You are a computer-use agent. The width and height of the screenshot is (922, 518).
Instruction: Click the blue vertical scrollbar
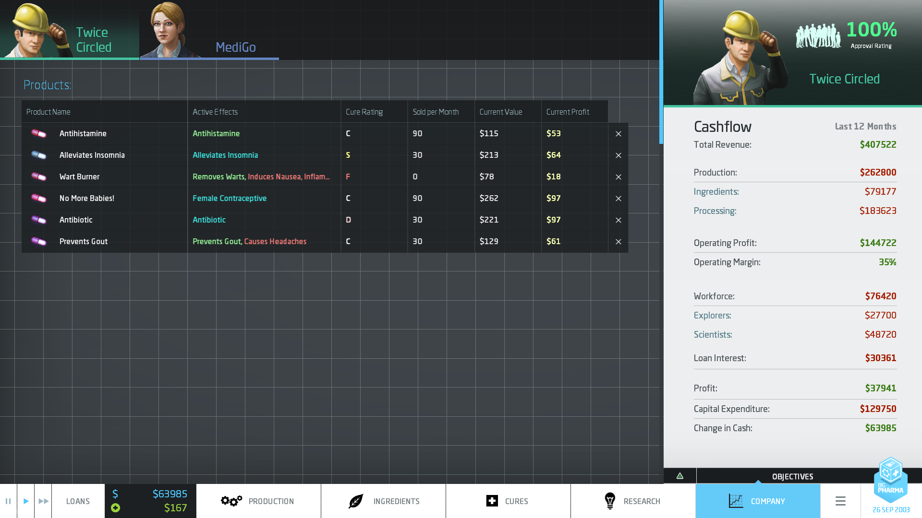point(661,72)
